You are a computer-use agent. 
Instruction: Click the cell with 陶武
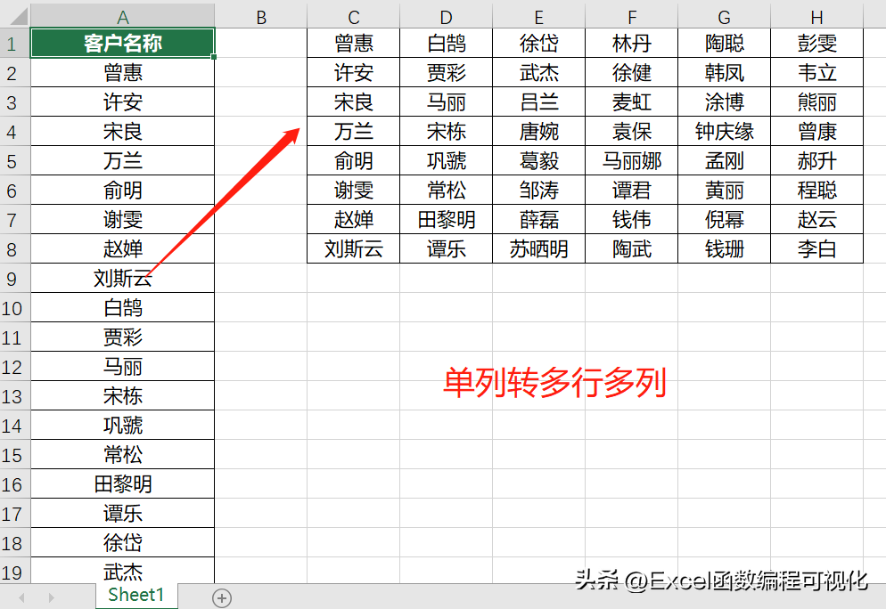coord(632,249)
